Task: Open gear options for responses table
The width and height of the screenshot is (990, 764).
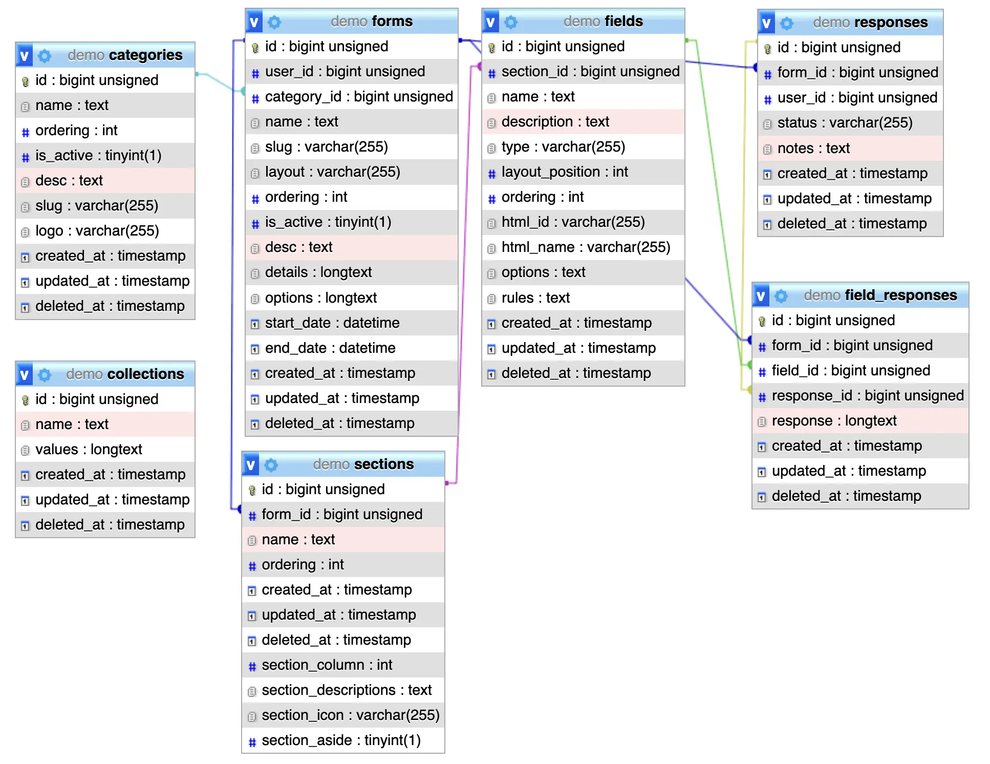Action: click(x=787, y=23)
